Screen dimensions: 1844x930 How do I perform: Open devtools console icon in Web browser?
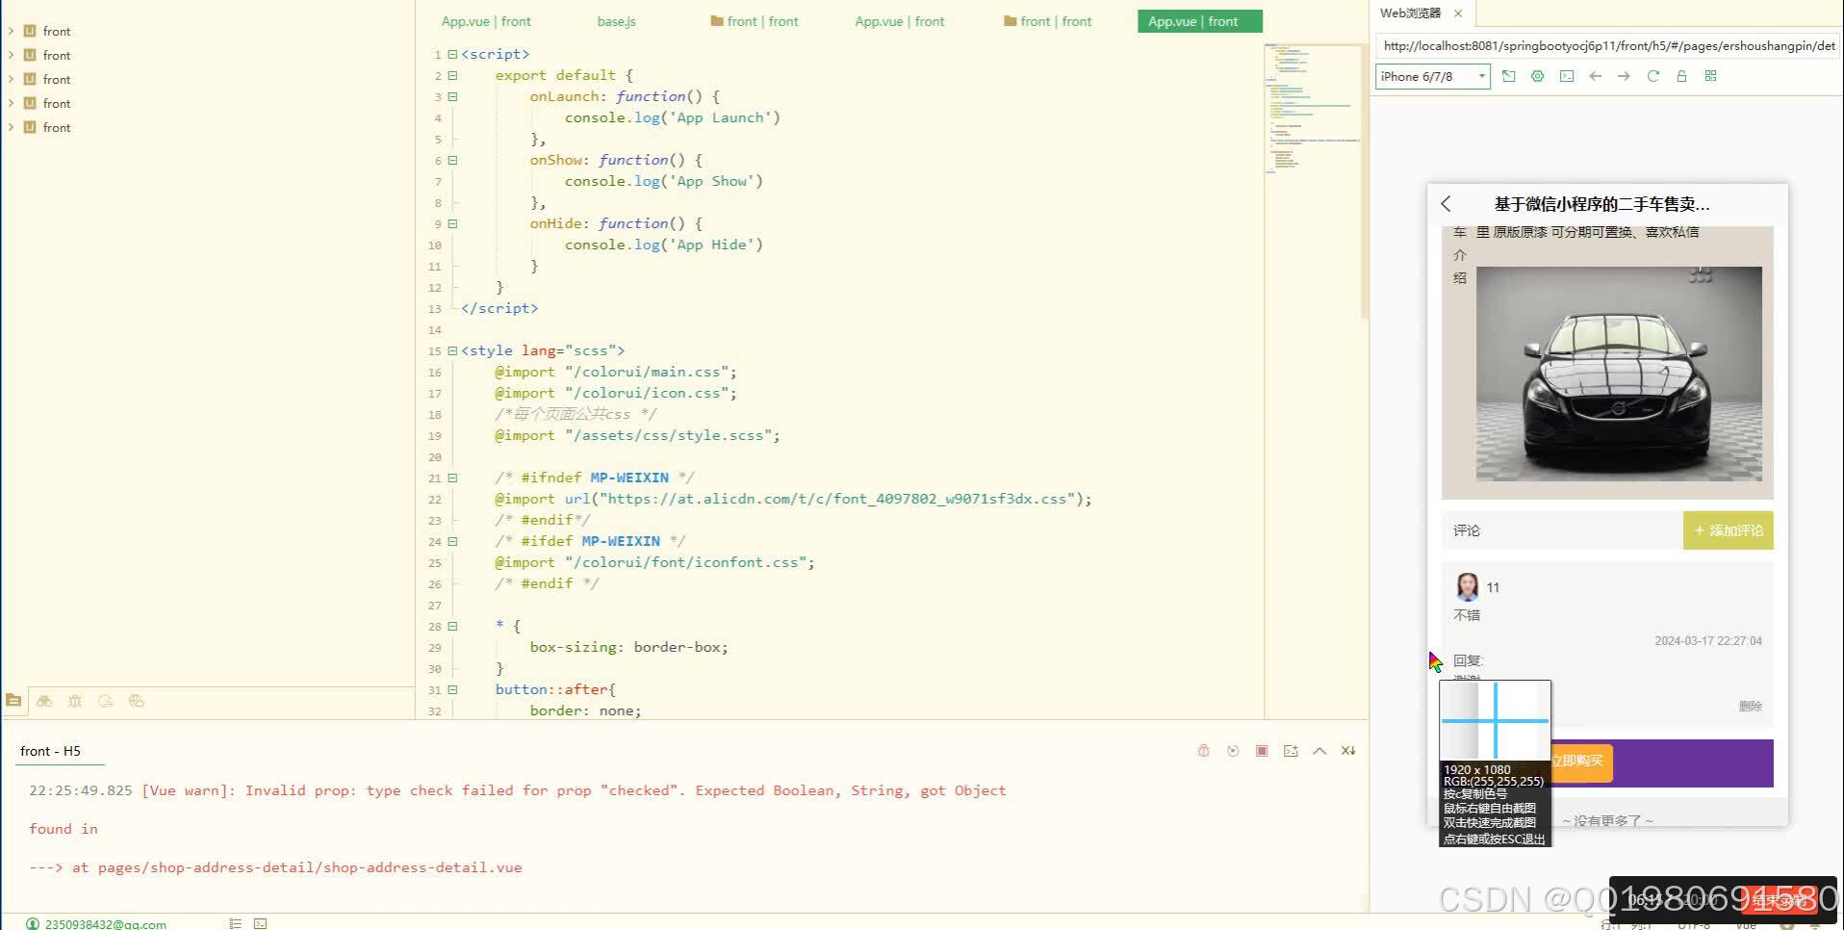coord(1567,76)
